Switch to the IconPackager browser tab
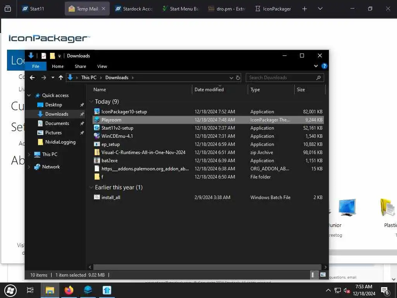This screenshot has width=397, height=298. pyautogui.click(x=273, y=9)
